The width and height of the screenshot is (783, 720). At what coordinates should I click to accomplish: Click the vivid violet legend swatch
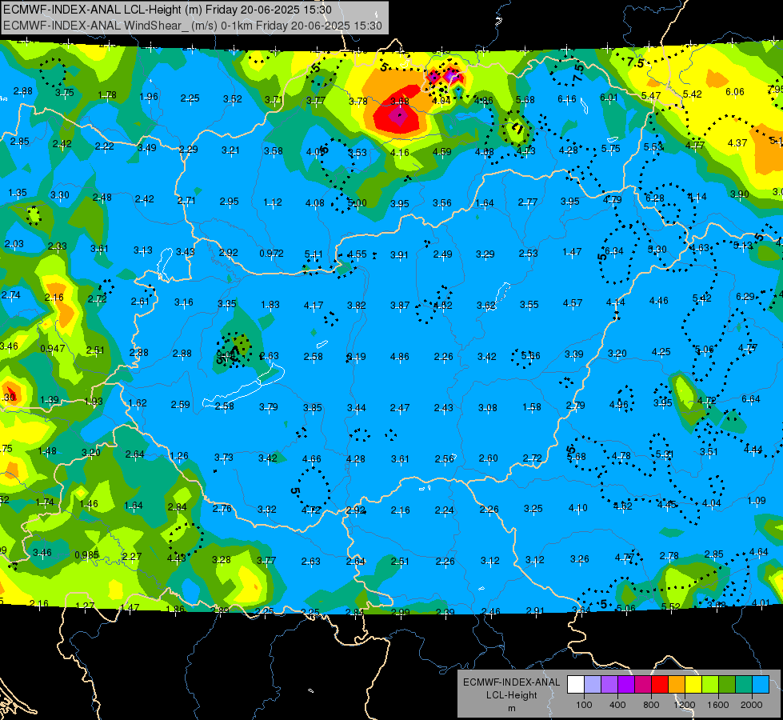coord(626,684)
